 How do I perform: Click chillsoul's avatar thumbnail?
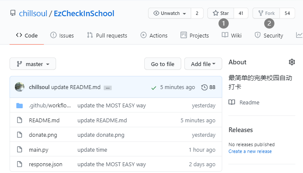20,87
